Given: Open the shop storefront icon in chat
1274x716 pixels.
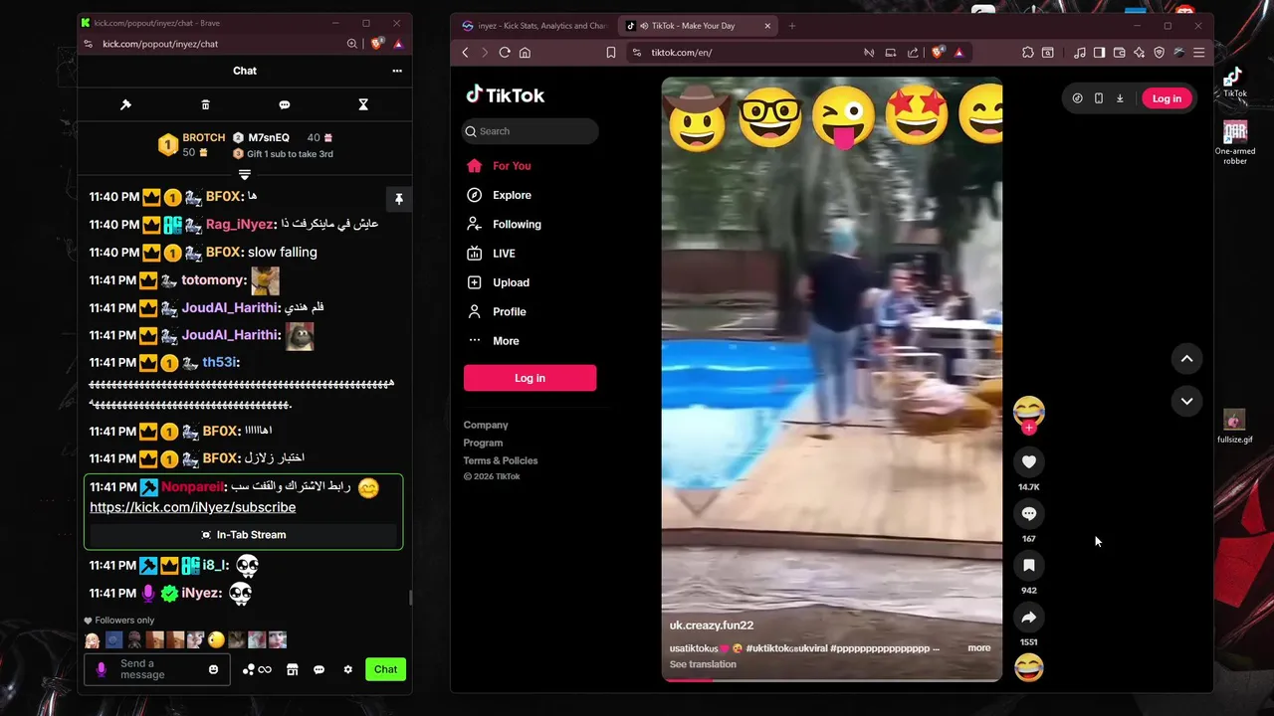Looking at the screenshot, I should point(293,669).
